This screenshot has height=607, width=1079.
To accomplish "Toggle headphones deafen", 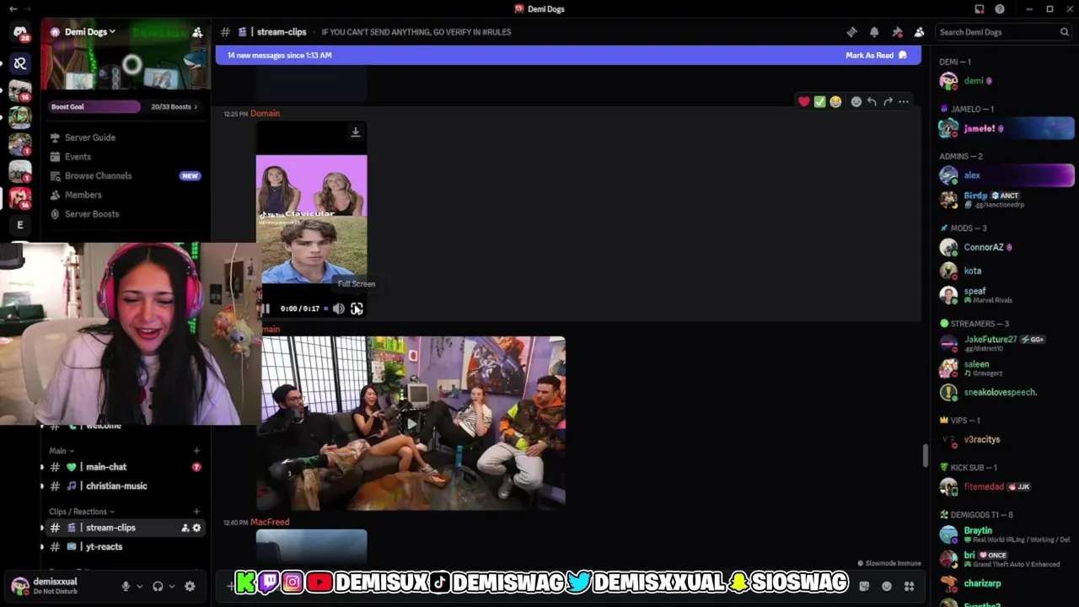I will pos(158,586).
